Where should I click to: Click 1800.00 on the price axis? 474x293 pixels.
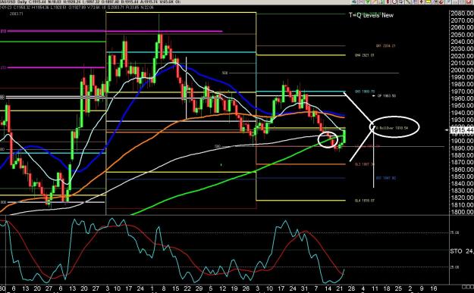462,212
